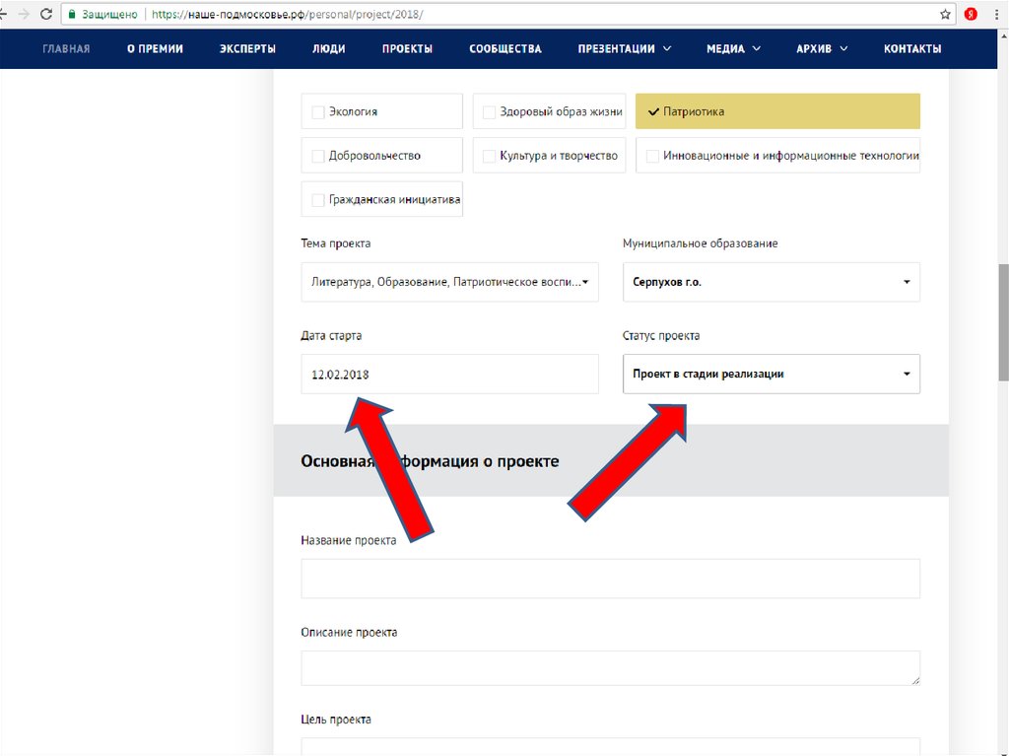Open the Статус проекта dropdown

[x=771, y=375]
